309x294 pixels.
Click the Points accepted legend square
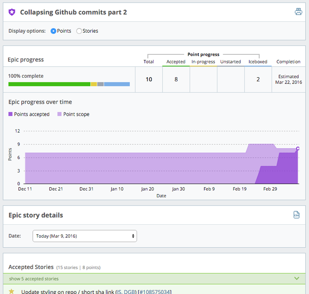[x=11, y=114]
